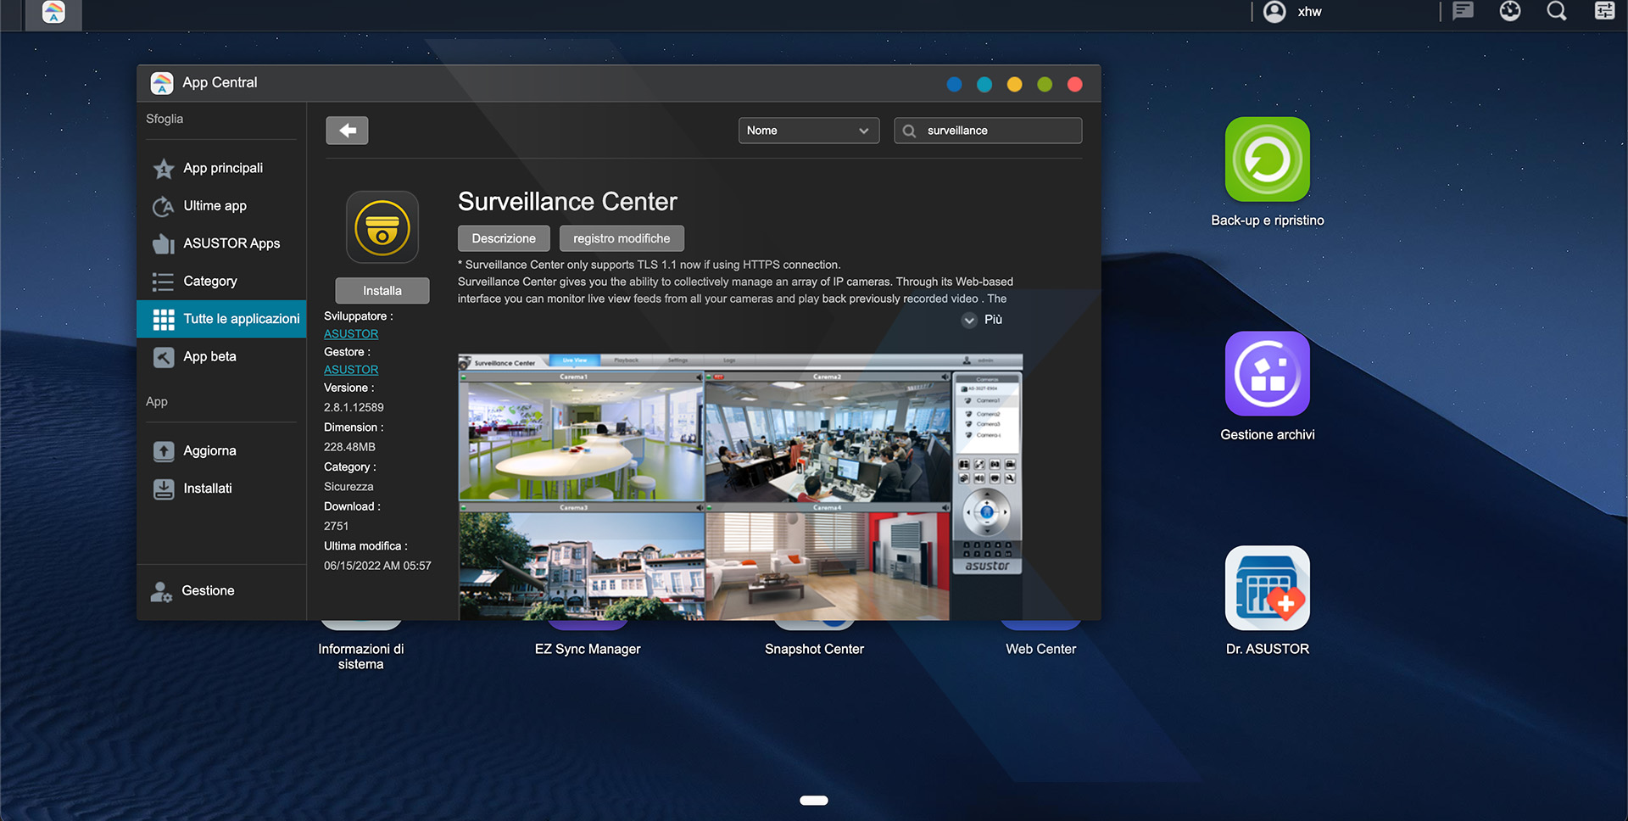This screenshot has width=1628, height=821.
Task: Follow the ASUSTOR developer link
Action: [x=351, y=334]
